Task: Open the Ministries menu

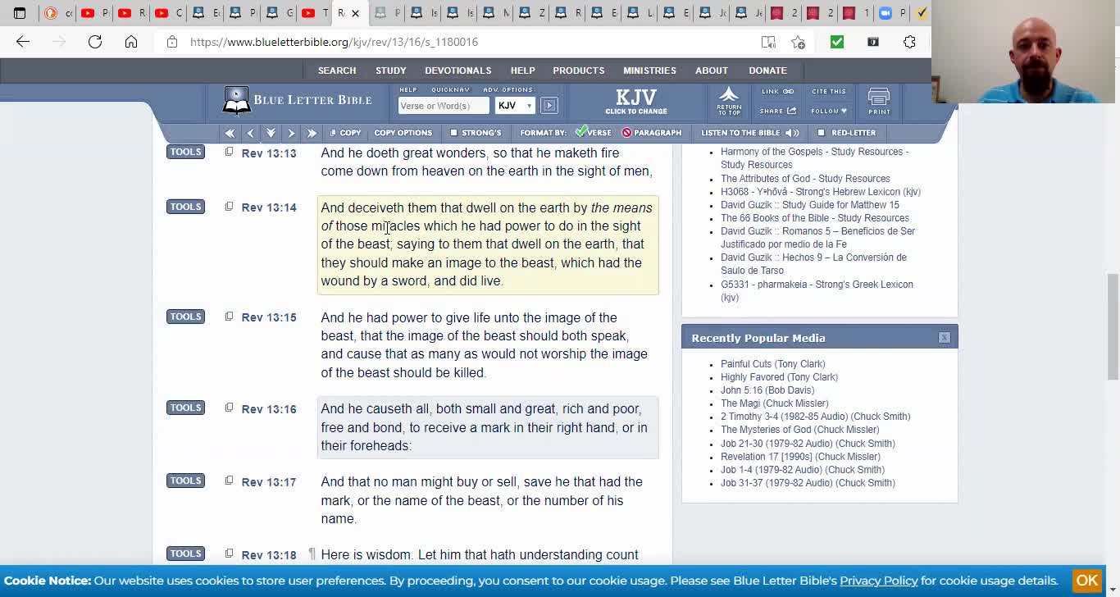Action: tap(649, 71)
